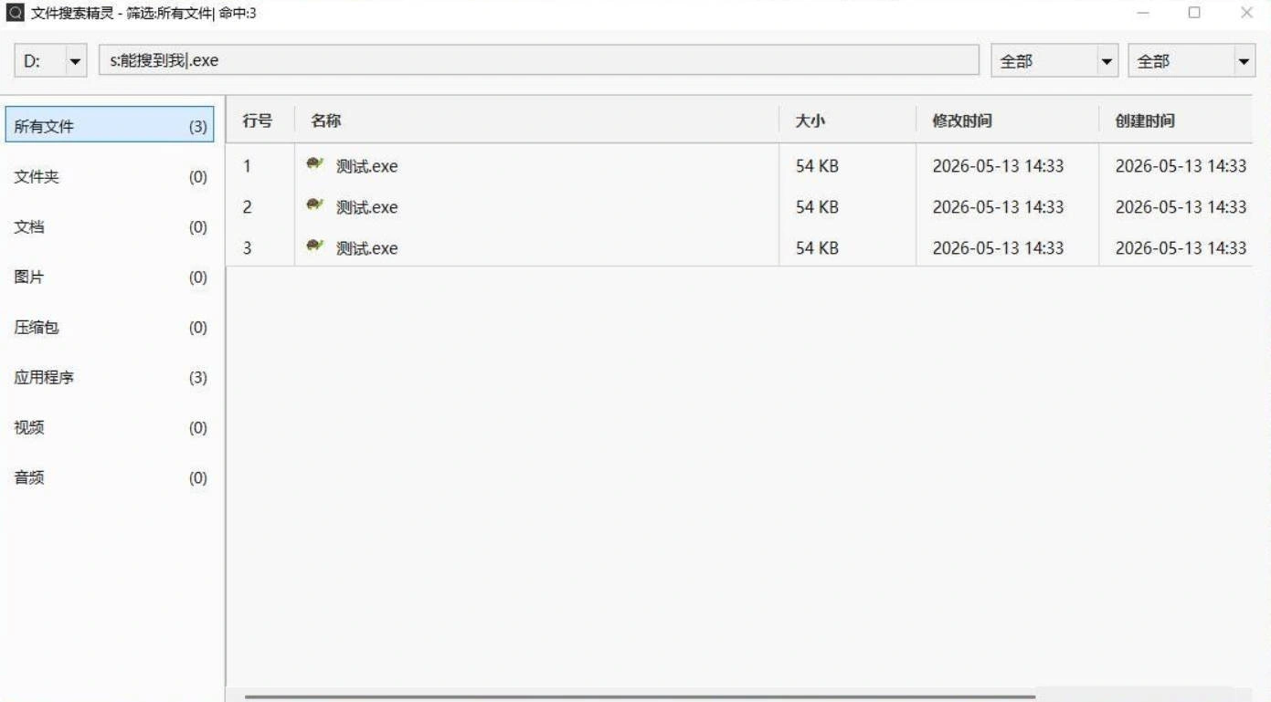Click row 2 modified time 2026-05-13 14:33

click(x=998, y=207)
